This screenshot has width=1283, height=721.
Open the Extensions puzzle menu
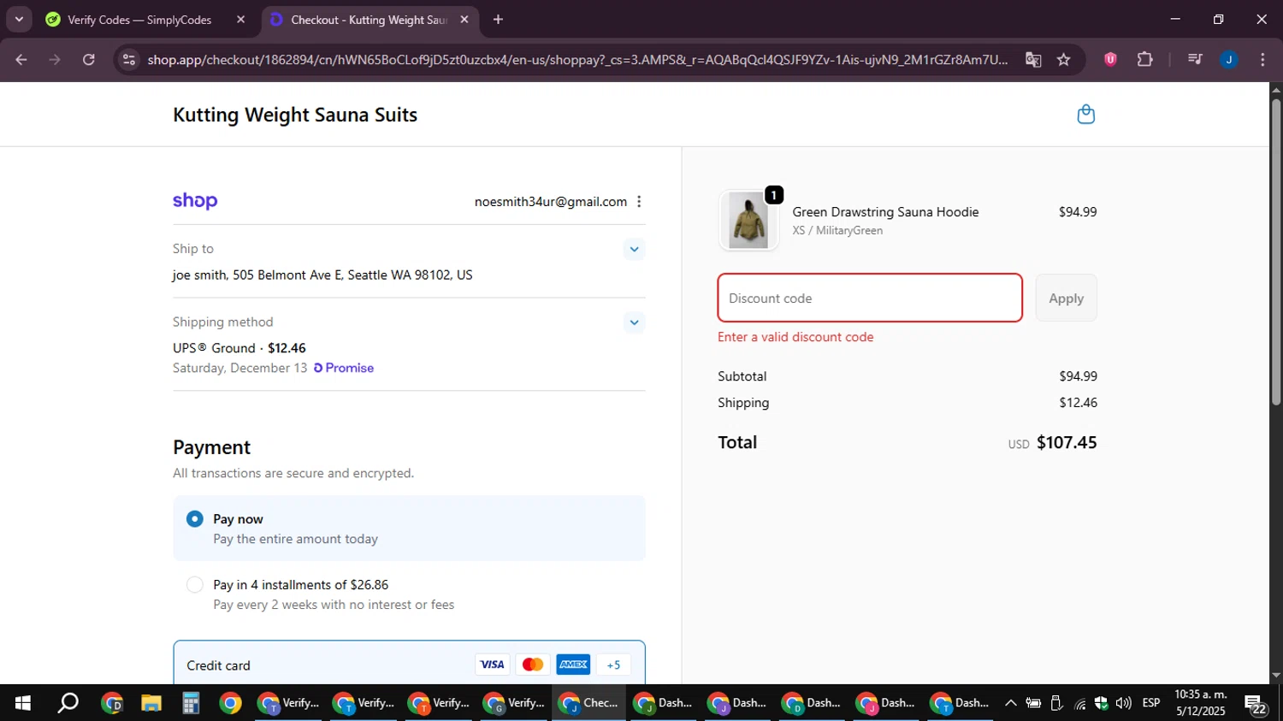[x=1144, y=60]
